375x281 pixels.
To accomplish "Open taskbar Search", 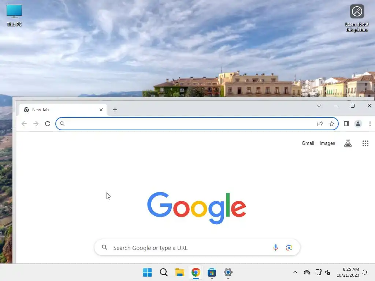I will tap(164, 272).
